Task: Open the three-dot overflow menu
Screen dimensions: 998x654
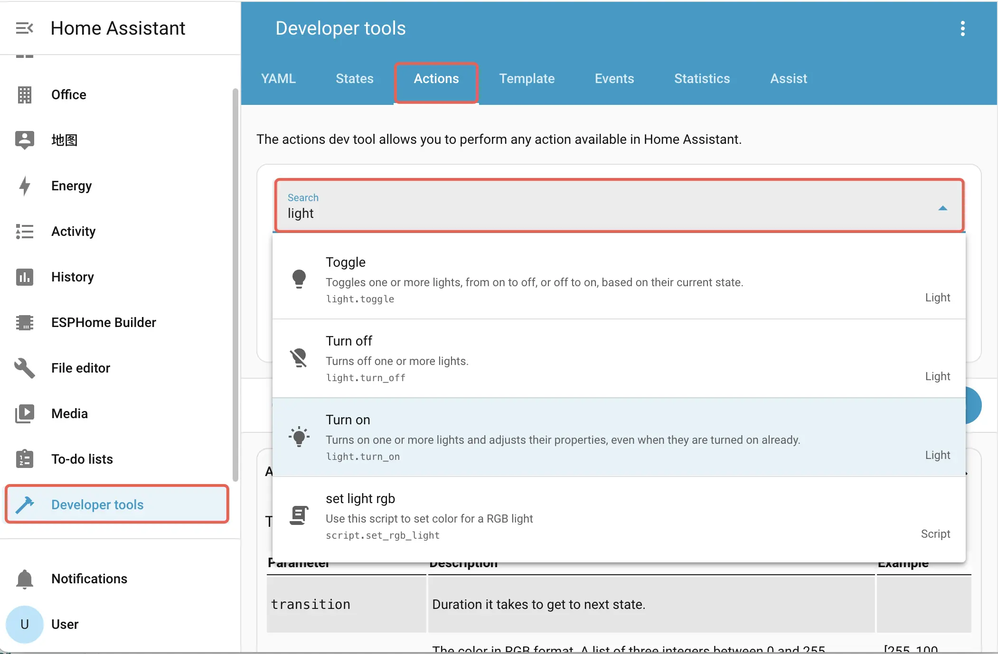Action: [962, 28]
